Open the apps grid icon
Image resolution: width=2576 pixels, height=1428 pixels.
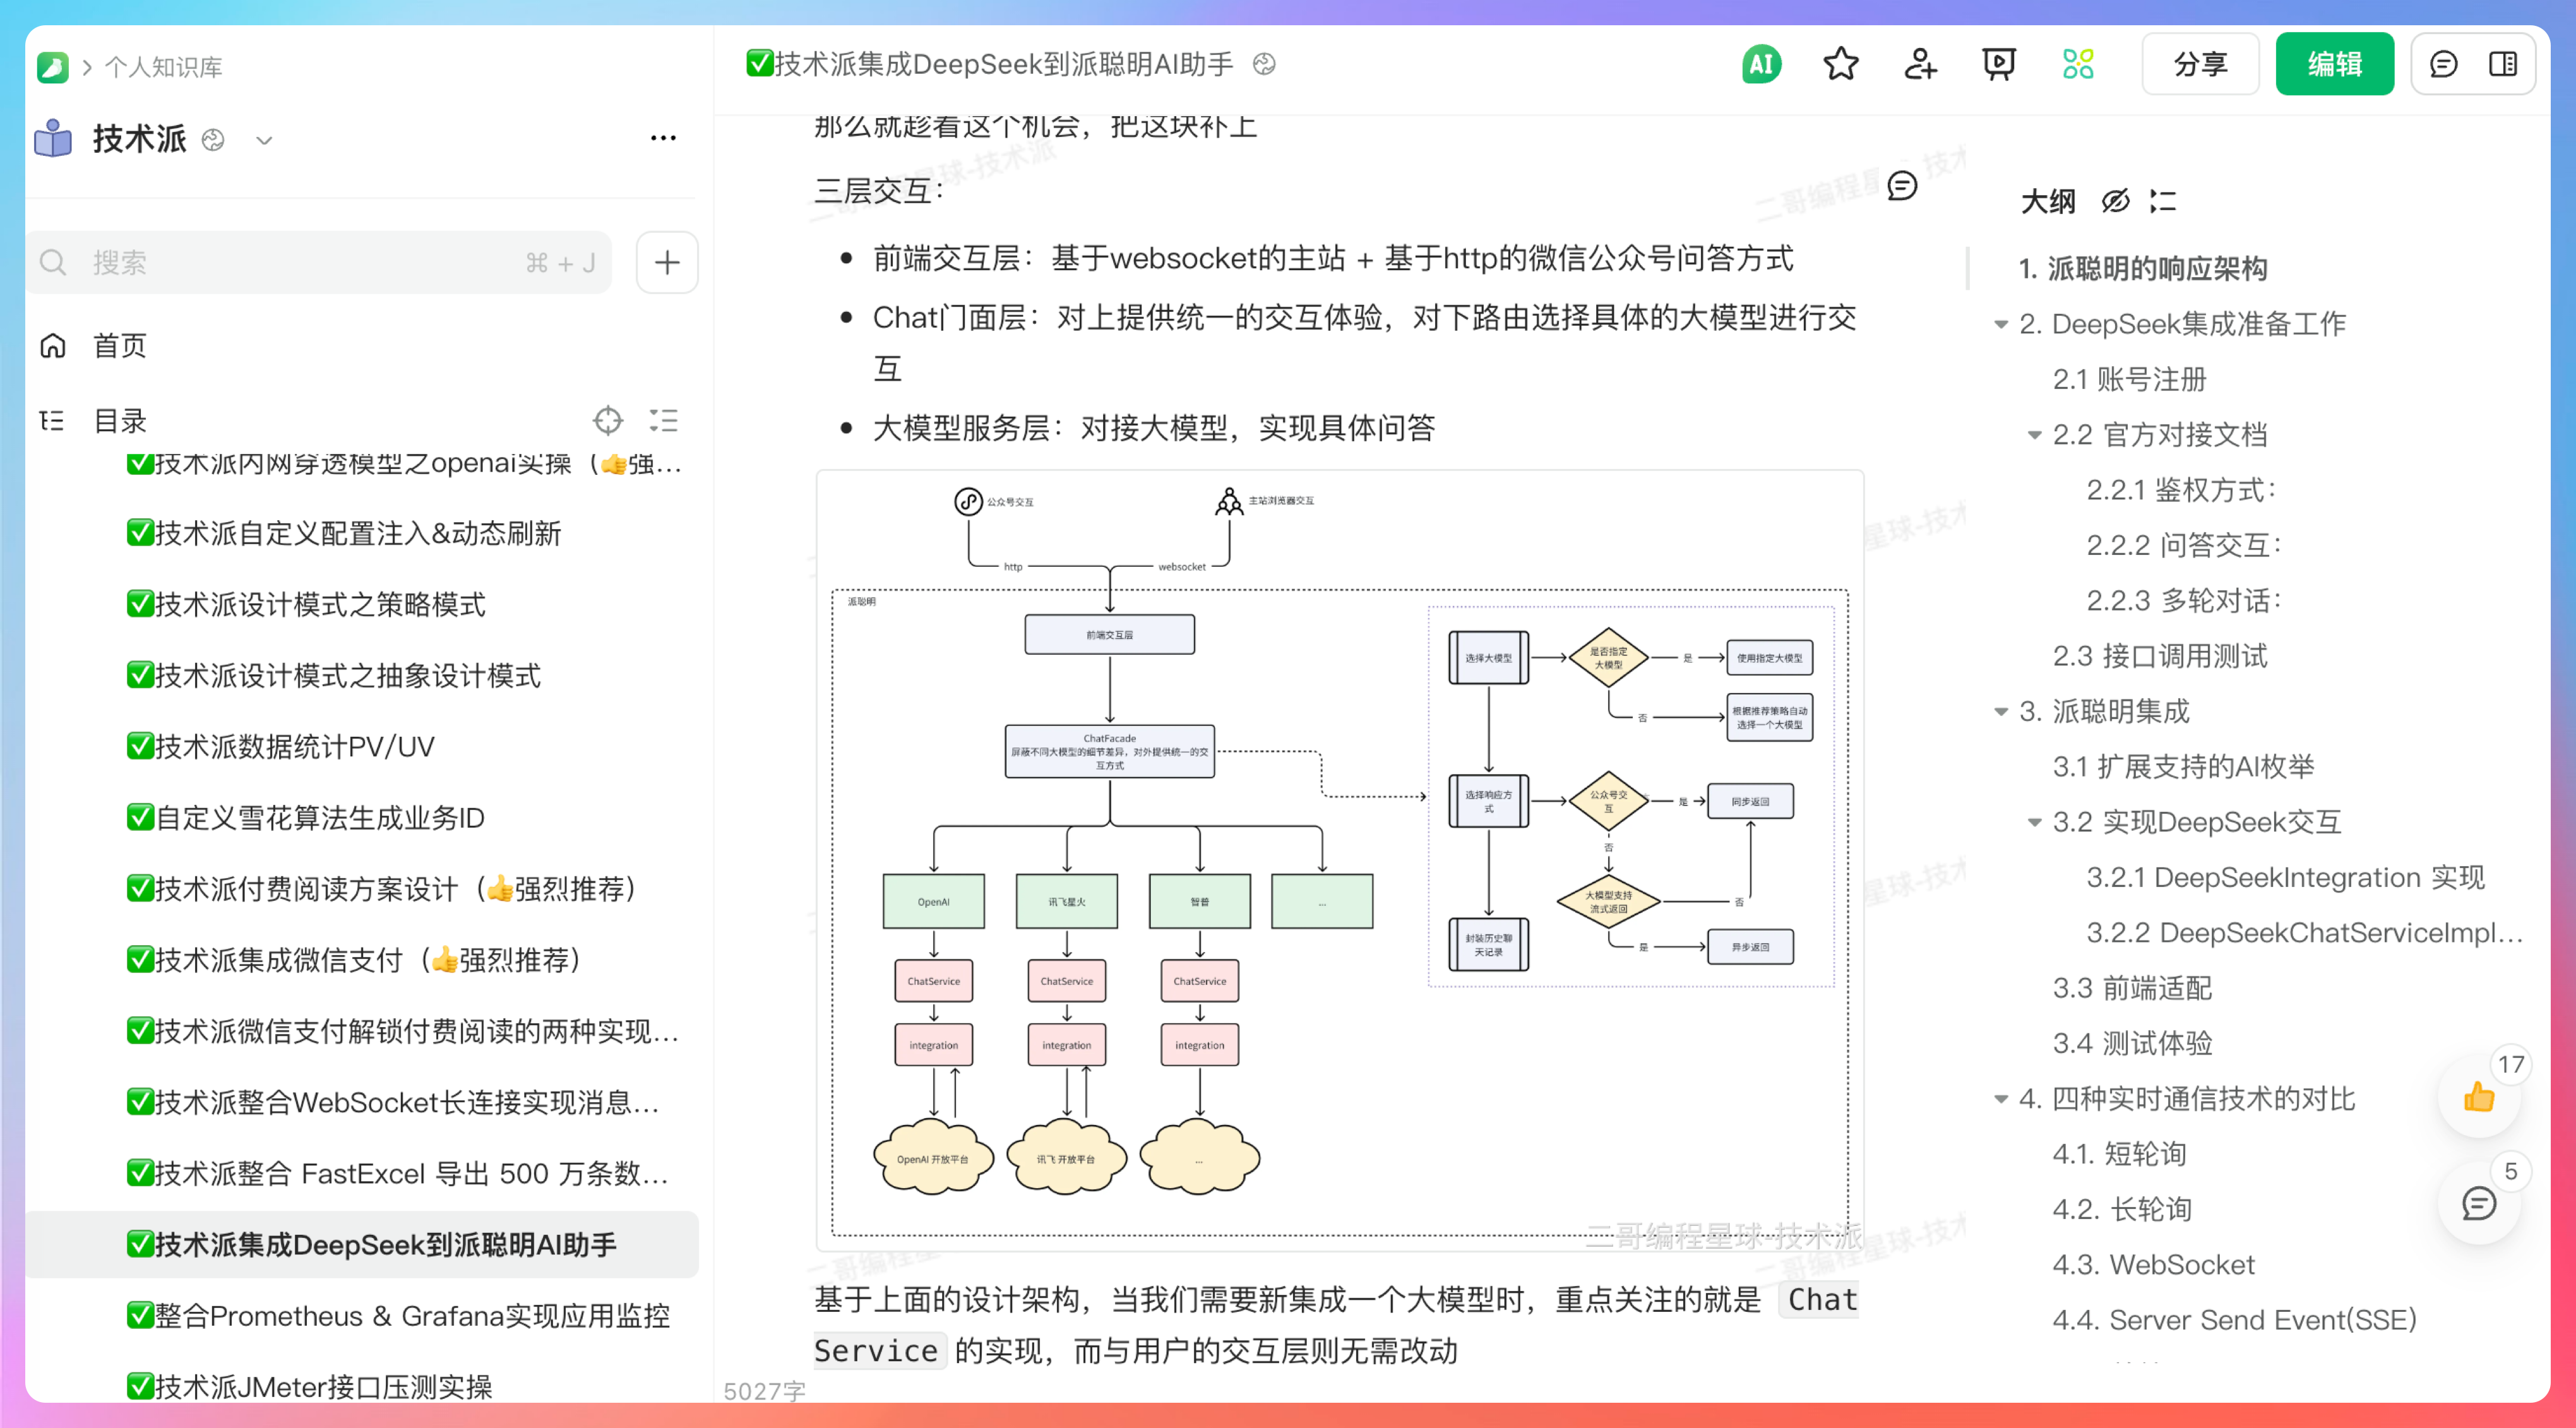(2078, 63)
